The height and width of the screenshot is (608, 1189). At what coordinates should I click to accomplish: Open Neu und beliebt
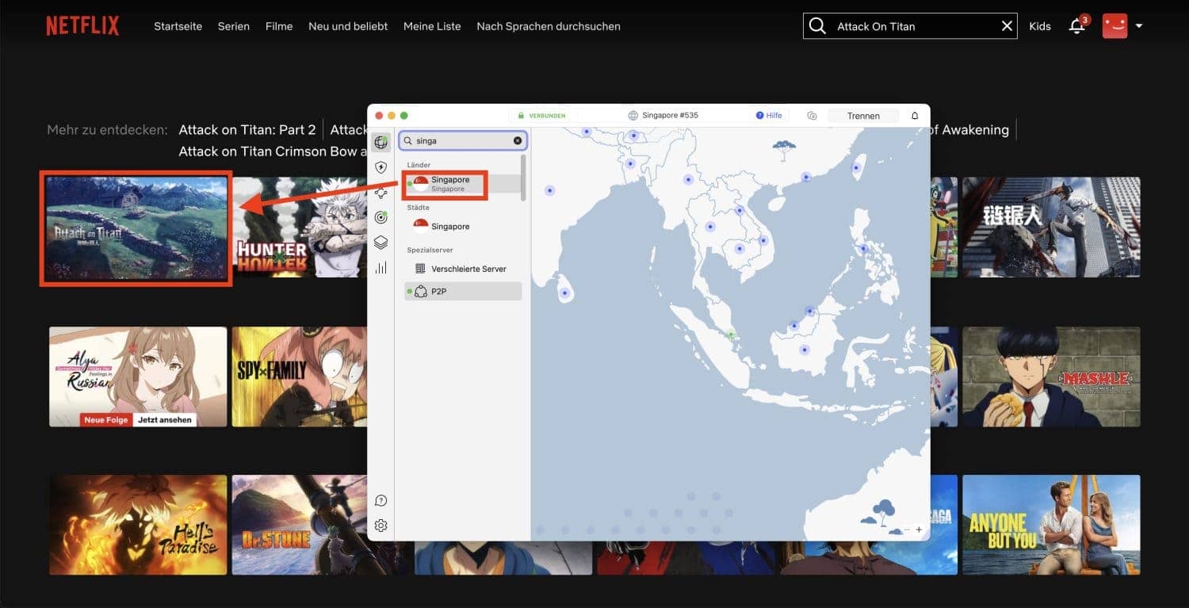(348, 26)
